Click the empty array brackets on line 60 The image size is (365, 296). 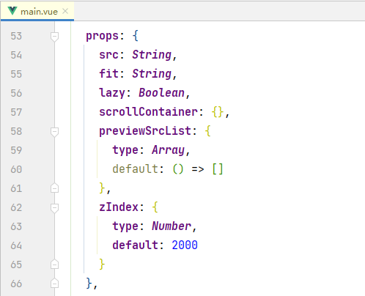(x=218, y=169)
